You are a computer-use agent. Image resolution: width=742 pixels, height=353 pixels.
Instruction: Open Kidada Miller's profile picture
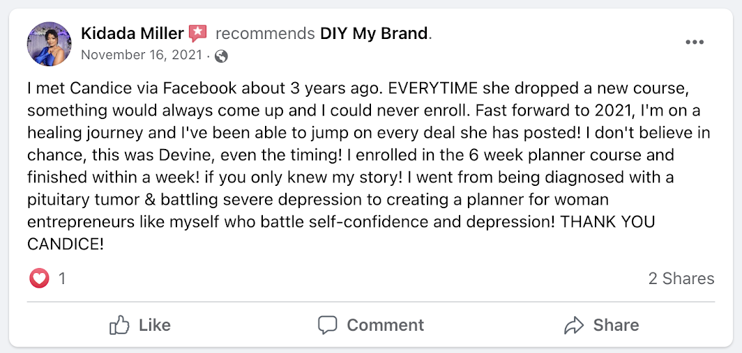(50, 44)
